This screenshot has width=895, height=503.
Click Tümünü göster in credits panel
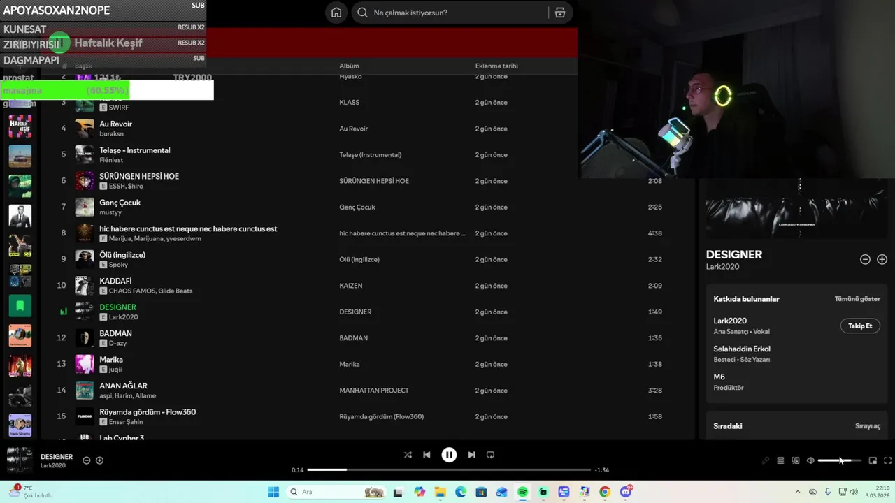point(857,299)
